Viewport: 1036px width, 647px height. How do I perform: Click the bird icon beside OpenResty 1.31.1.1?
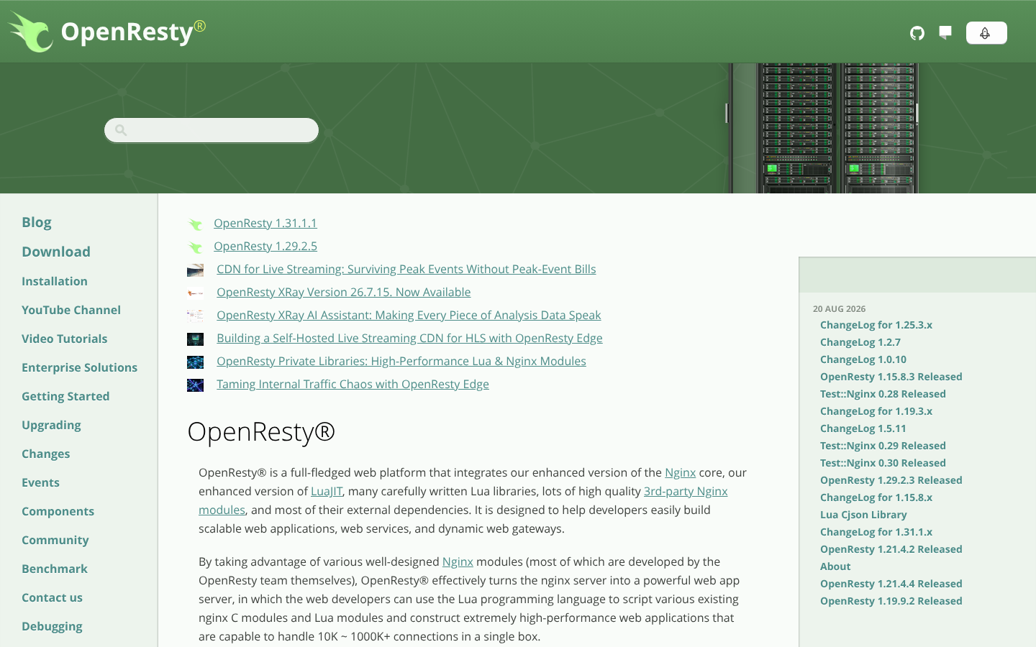point(195,224)
